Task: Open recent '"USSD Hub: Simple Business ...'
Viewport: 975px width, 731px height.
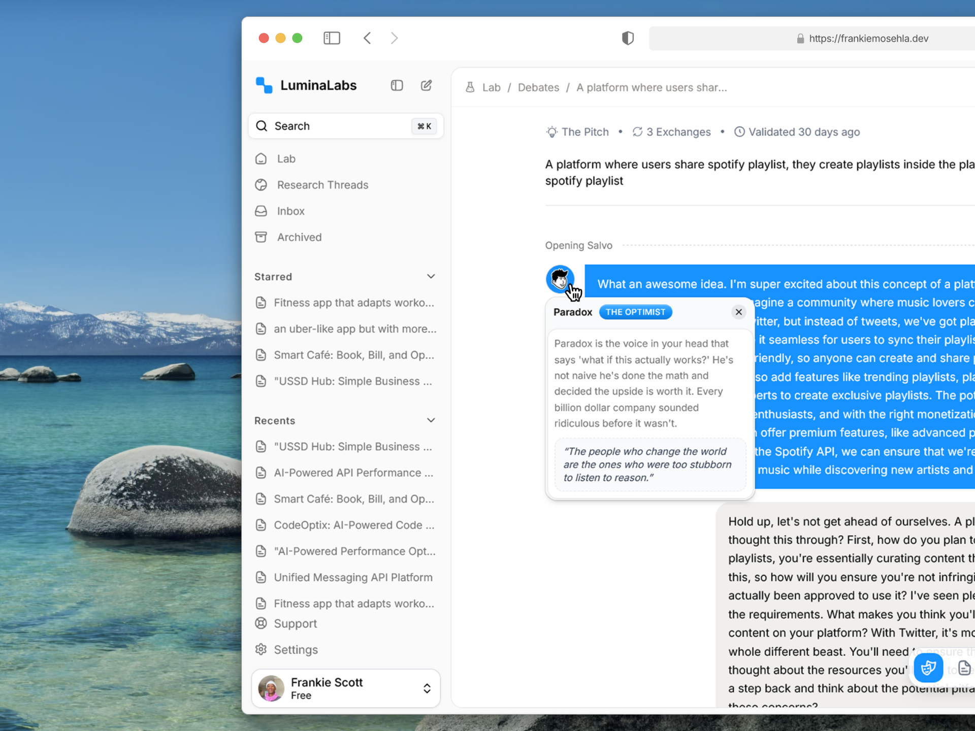Action: (x=346, y=447)
